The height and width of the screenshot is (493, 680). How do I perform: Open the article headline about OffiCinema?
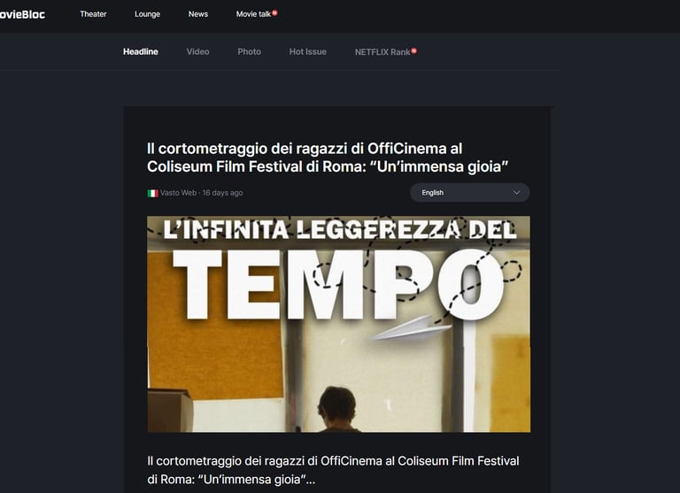pyautogui.click(x=328, y=158)
